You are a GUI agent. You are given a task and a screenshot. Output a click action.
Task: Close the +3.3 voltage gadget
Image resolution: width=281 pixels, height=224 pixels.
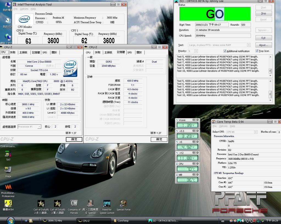click(x=198, y=131)
